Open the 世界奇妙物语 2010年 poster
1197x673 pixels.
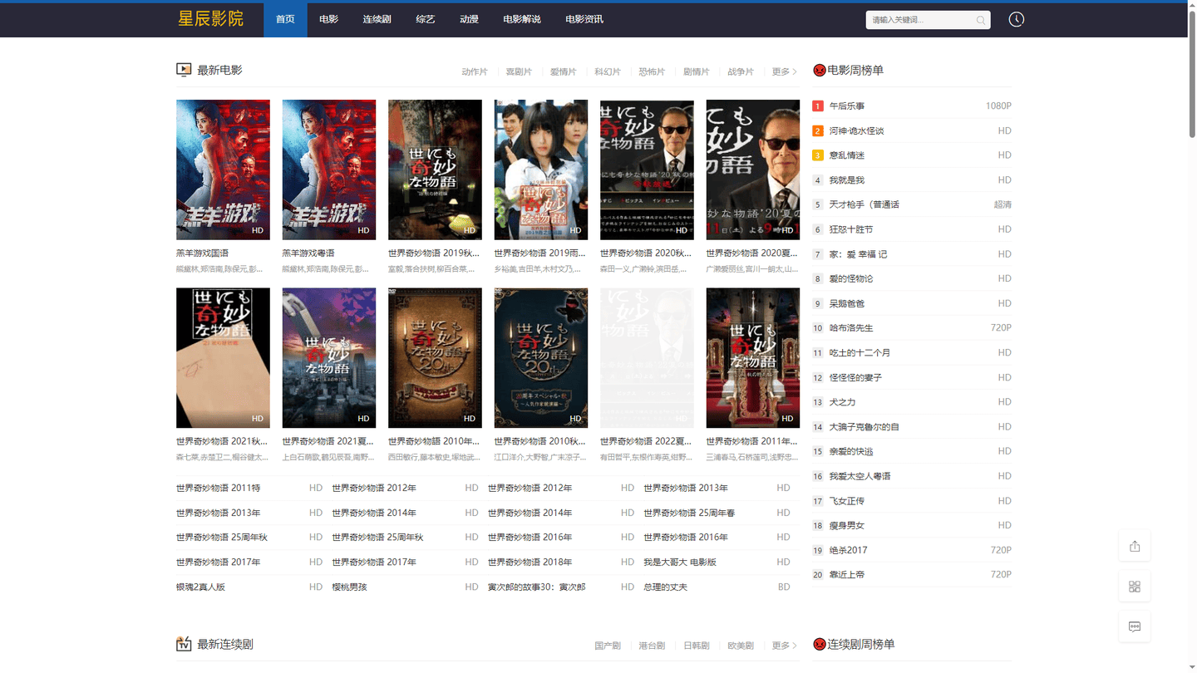[435, 358]
